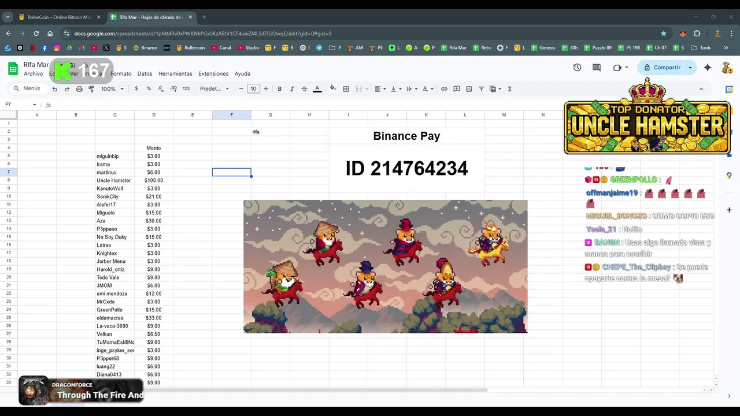Image resolution: width=740 pixels, height=416 pixels.
Task: Toggle bold formatting
Action: [280, 89]
